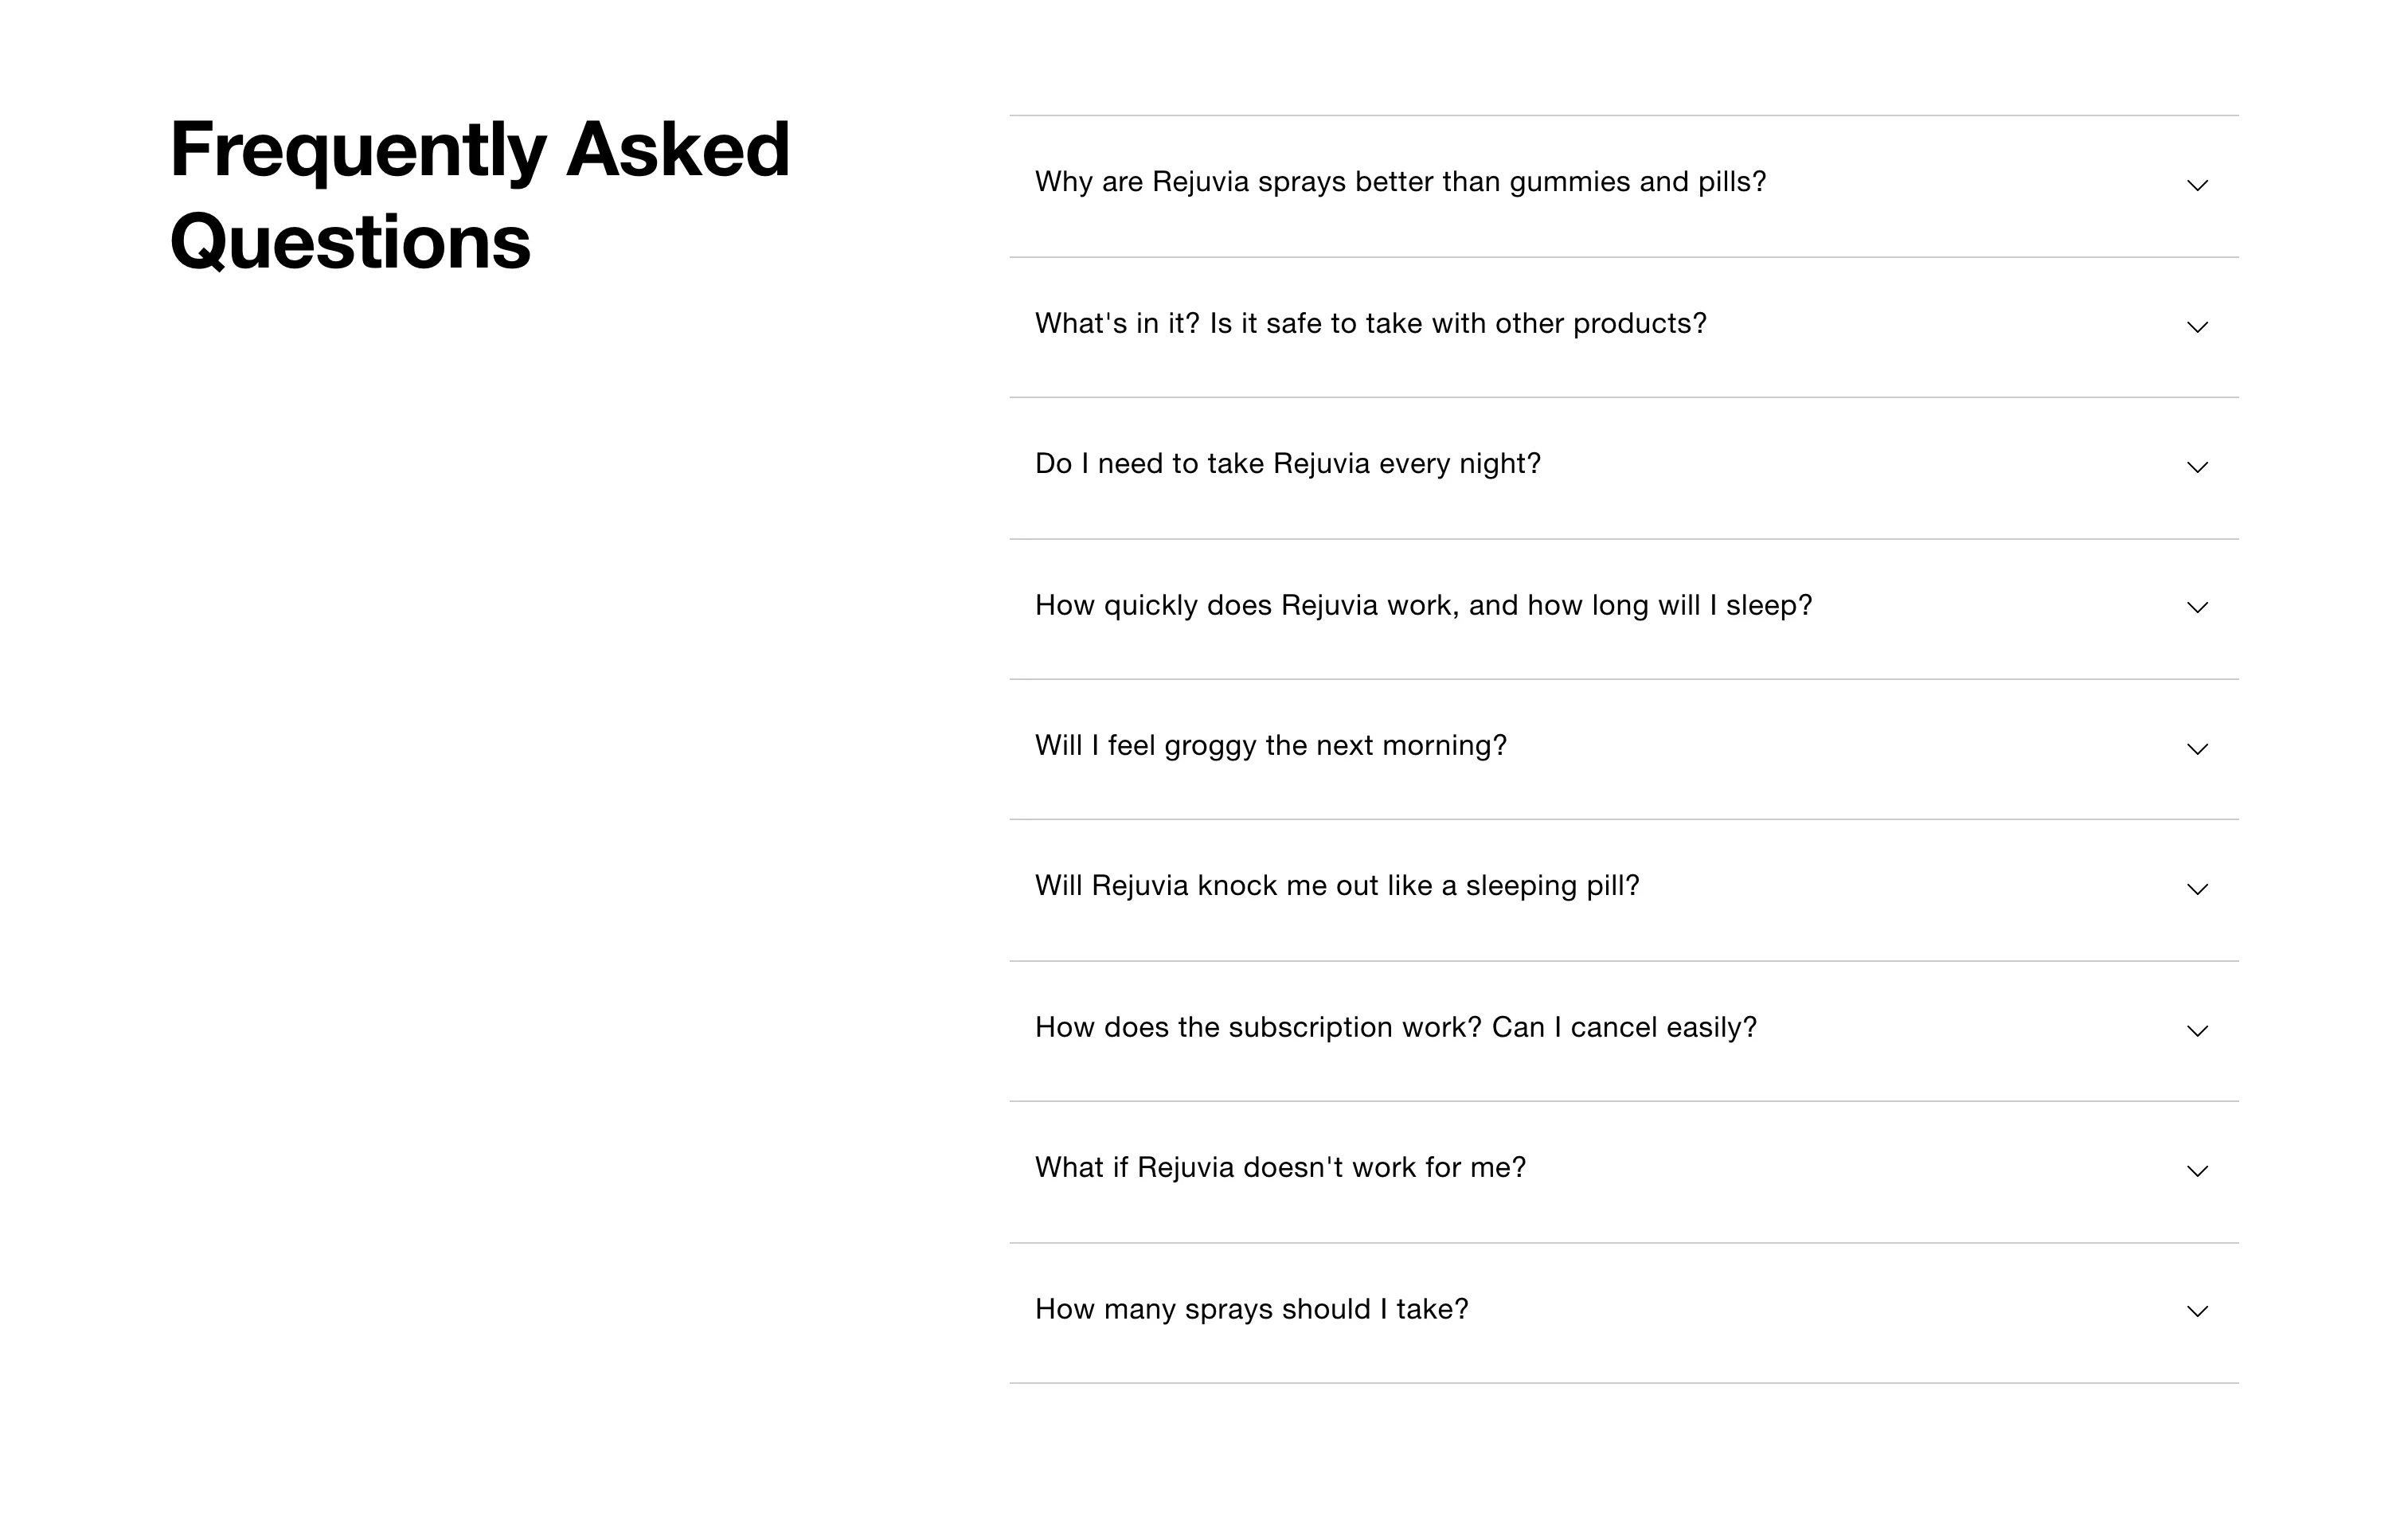Viewport: 2408px width, 1532px height.
Task: Click the arrow beside 'How many sprays should I take?'
Action: (2196, 1312)
